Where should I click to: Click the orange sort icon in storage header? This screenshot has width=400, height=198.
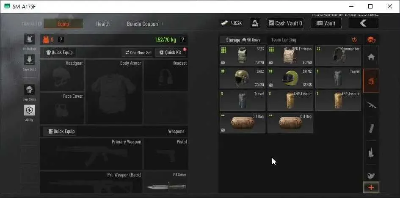tap(354, 40)
